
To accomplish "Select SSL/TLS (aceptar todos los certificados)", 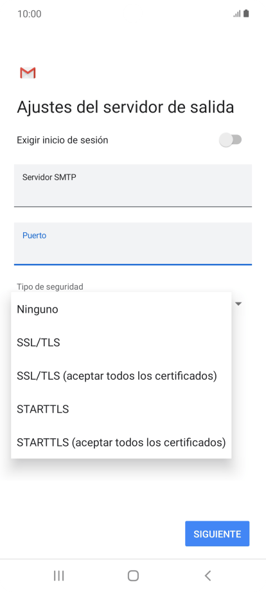I will point(121,376).
